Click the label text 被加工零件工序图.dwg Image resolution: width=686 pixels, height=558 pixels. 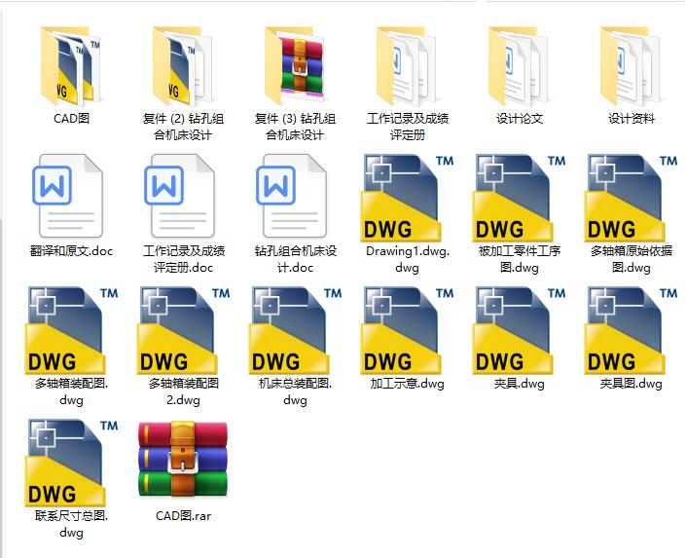coord(520,259)
